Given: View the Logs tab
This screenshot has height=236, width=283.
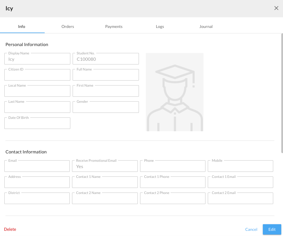Looking at the screenshot, I should tap(160, 26).
